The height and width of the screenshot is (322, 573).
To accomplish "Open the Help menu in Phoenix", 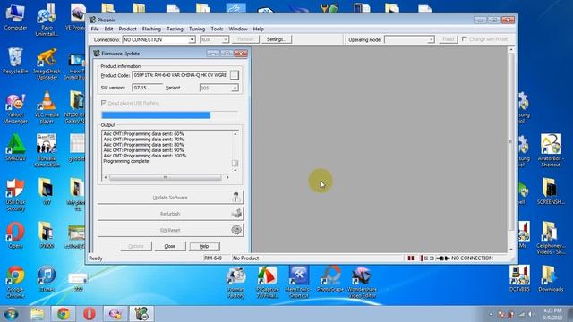I will 259,29.
